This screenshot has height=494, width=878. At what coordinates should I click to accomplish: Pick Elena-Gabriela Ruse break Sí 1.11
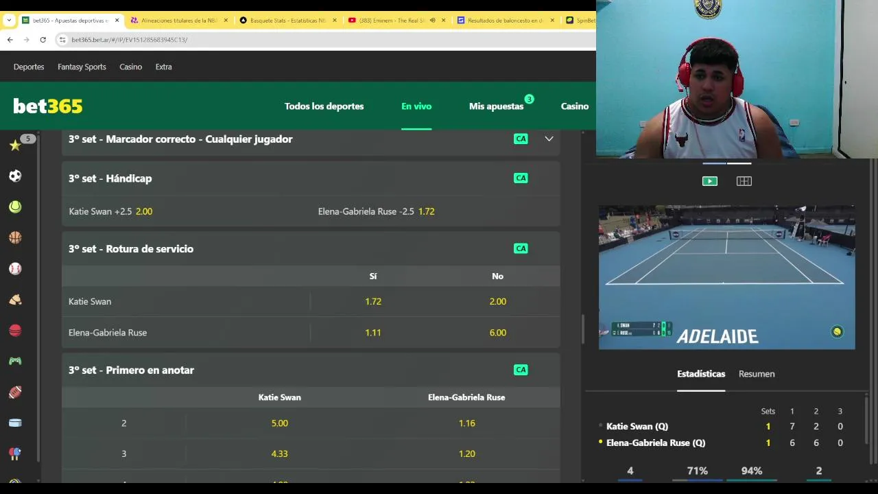click(x=373, y=333)
